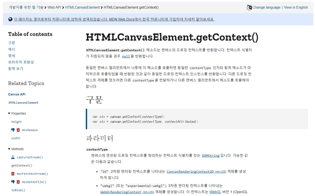Click the null link in intro
Image resolution: width=315 pixels, height=196 pixels.
pos(126,56)
